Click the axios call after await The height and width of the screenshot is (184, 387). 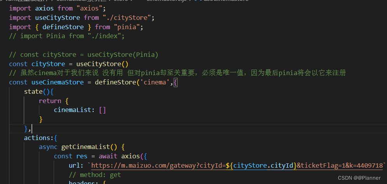click(x=130, y=156)
